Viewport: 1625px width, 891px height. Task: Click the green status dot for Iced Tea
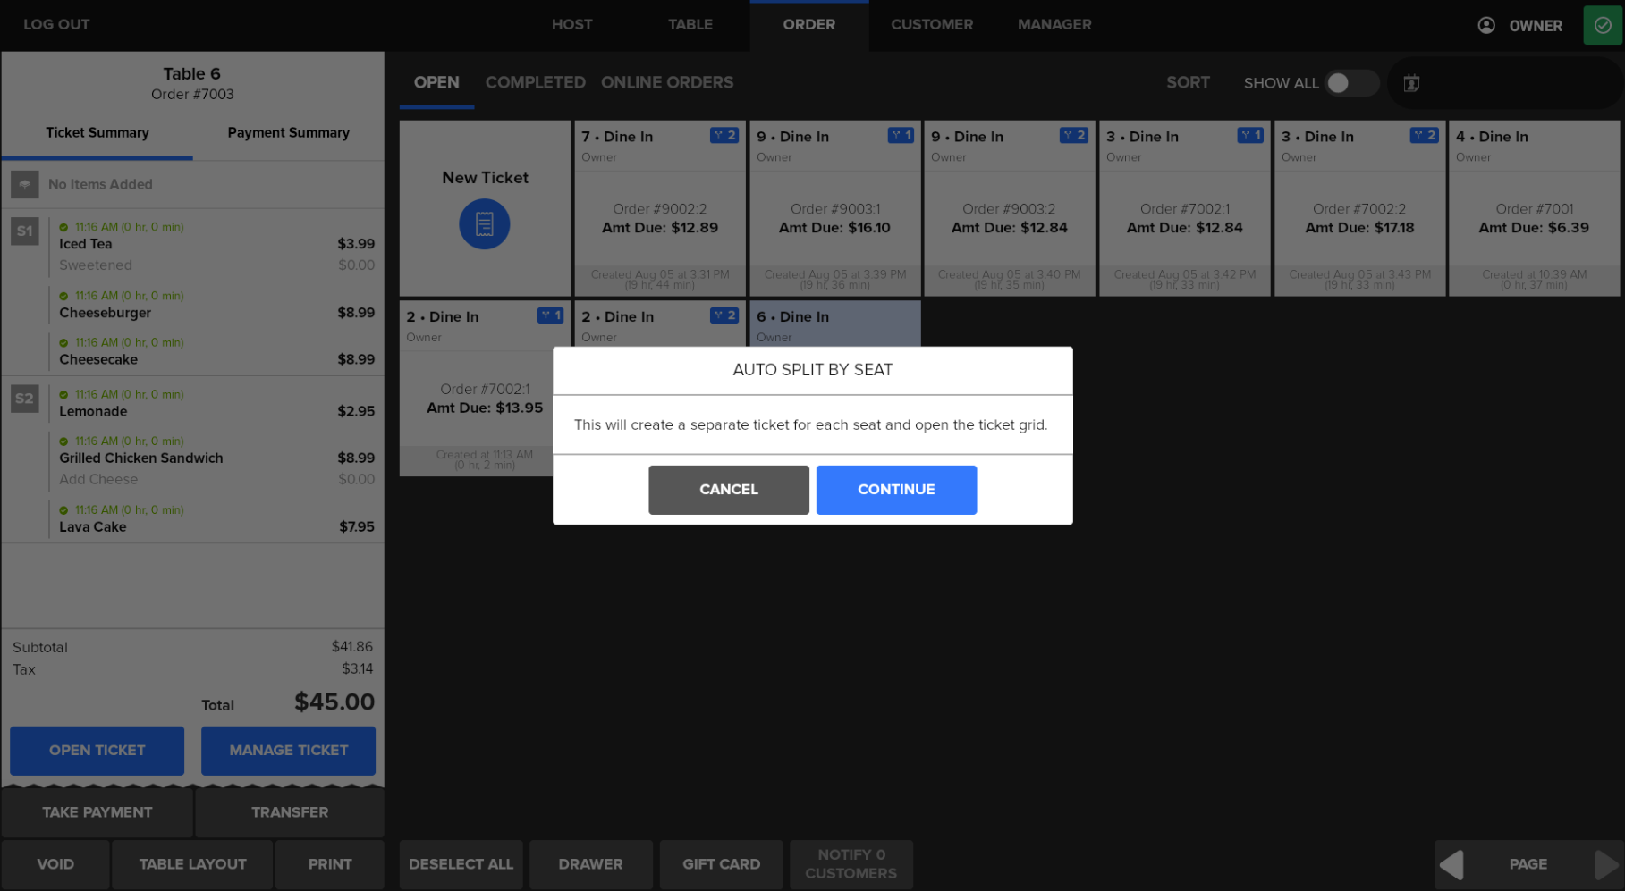coord(63,227)
